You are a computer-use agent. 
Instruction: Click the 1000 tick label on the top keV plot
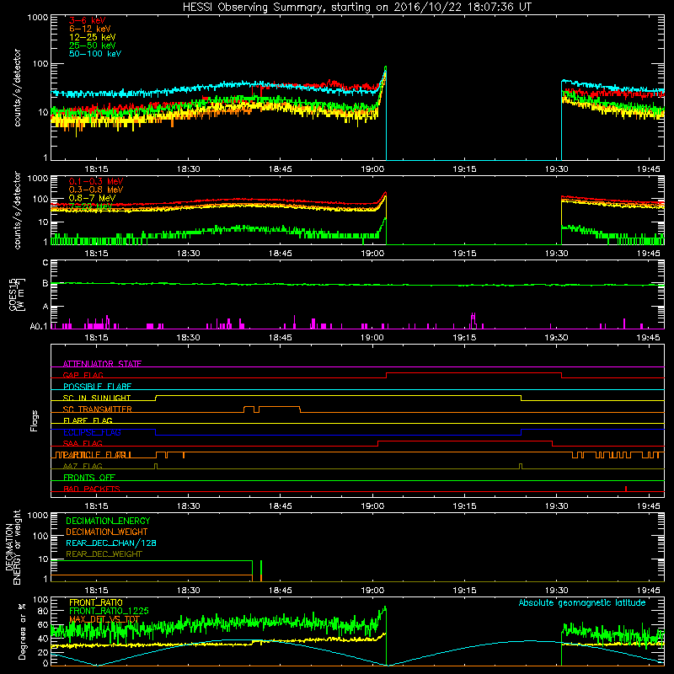tap(38, 18)
